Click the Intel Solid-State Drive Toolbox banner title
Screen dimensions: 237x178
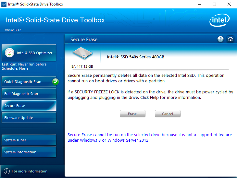(x=55, y=20)
